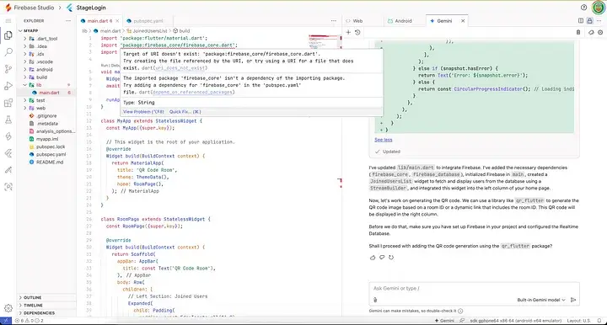Give thumbs up to Gemini response
607x325 pixels.
(373, 258)
